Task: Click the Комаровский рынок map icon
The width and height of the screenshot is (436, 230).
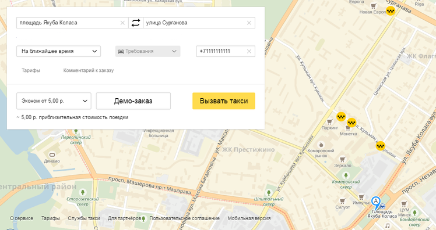Action: click(321, 145)
